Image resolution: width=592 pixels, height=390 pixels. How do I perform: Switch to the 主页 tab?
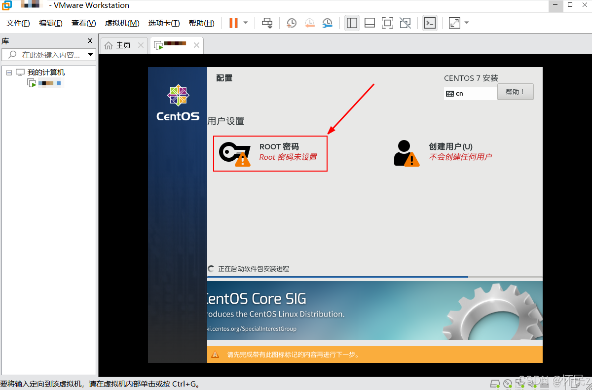123,45
